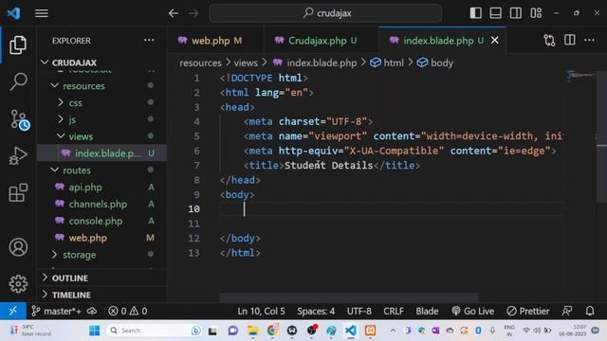Screen dimensions: 607x341
Task: Toggle the primary side bar layout icon
Action: (476, 12)
